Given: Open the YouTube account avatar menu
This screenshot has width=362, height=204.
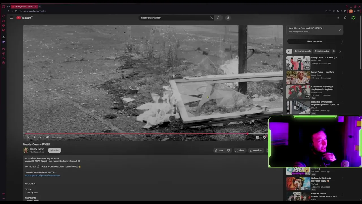Looking at the screenshot, I should 353,18.
